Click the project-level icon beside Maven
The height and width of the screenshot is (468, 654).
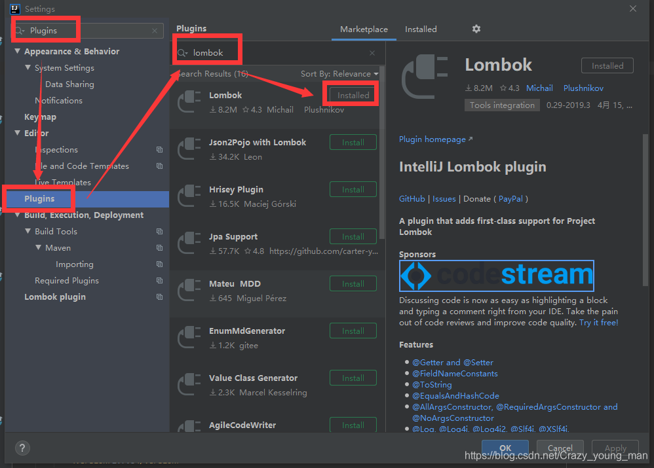pos(159,247)
